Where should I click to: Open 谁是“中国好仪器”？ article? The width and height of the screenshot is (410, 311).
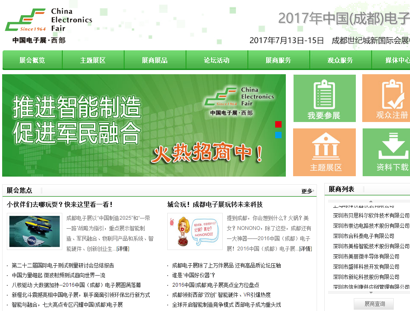click(194, 275)
